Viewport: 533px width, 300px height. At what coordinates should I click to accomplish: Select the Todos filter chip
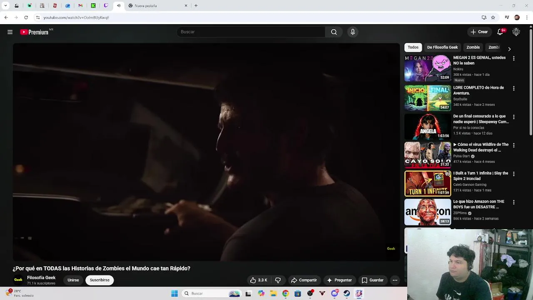tap(413, 47)
